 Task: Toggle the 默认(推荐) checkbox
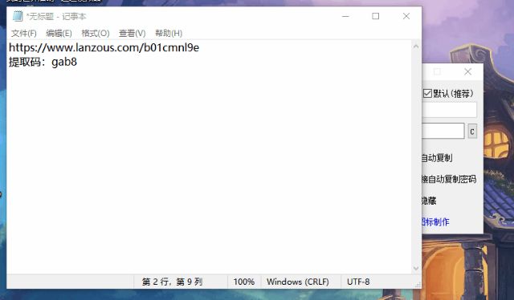[427, 93]
